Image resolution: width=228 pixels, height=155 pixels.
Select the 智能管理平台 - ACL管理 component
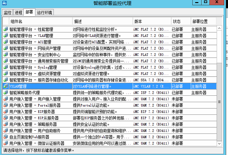[30, 42]
